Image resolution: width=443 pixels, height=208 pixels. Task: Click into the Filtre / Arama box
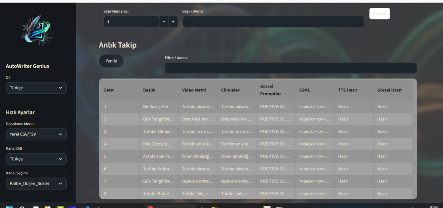(291, 68)
